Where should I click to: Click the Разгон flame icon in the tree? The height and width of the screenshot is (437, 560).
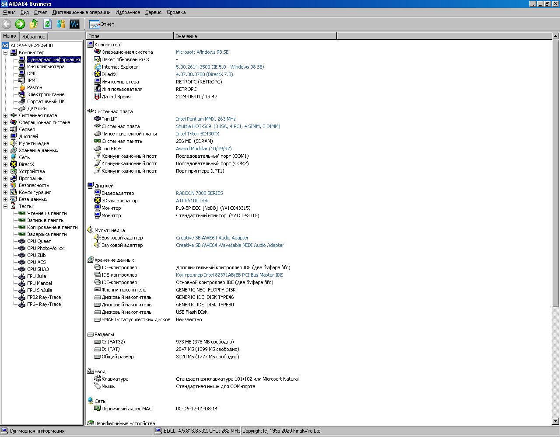coord(22,87)
